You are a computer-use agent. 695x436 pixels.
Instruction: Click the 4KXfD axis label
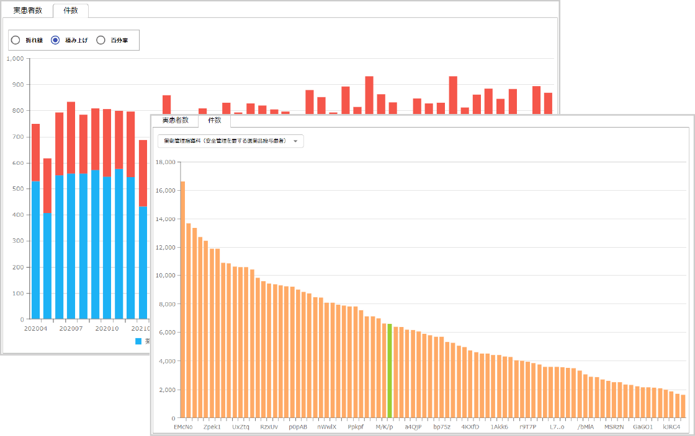[x=470, y=427]
